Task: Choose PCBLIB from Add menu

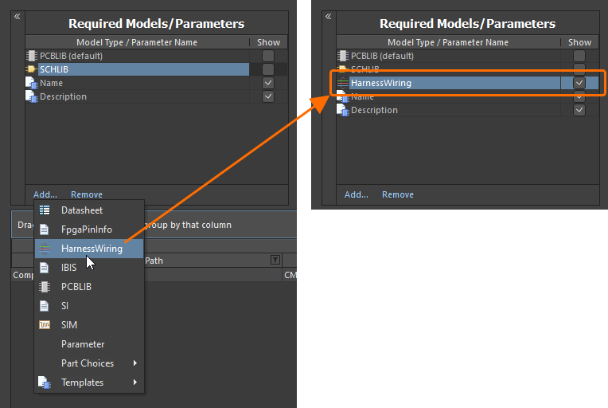Action: pyautogui.click(x=89, y=287)
